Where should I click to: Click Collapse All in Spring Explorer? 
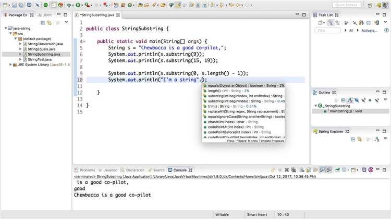[353, 139]
